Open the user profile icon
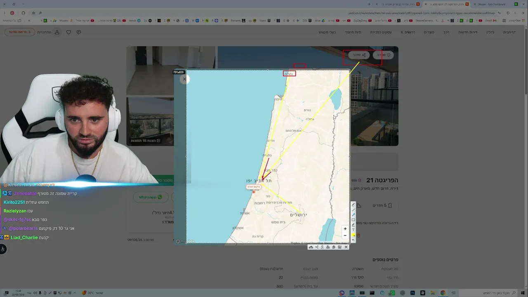 coord(57,32)
